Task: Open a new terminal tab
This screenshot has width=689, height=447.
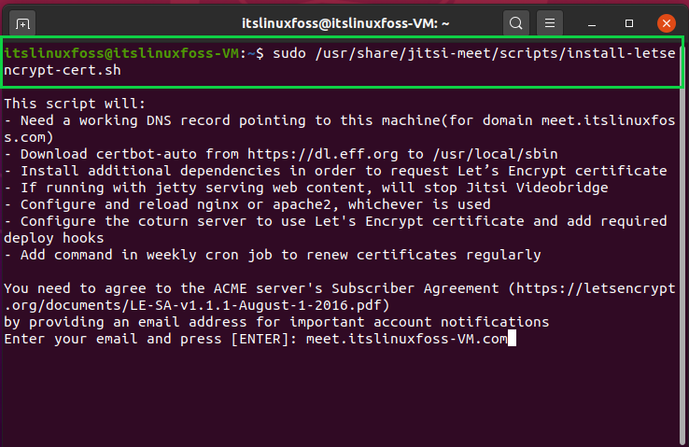Action: 22,23
